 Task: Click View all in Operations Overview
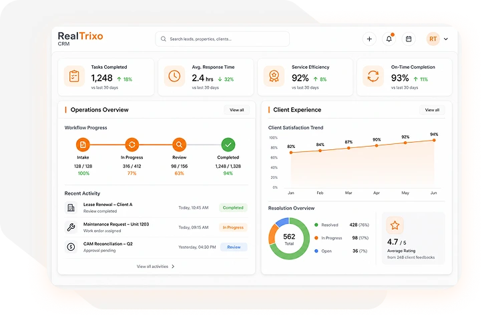click(x=237, y=110)
